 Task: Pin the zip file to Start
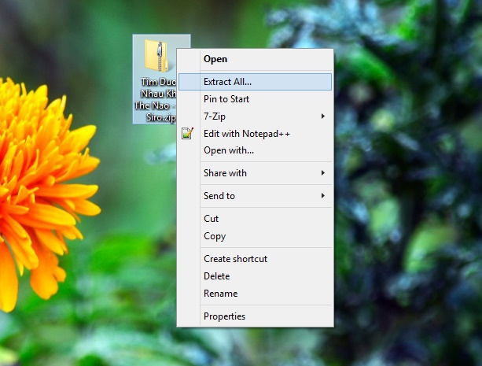click(x=226, y=99)
